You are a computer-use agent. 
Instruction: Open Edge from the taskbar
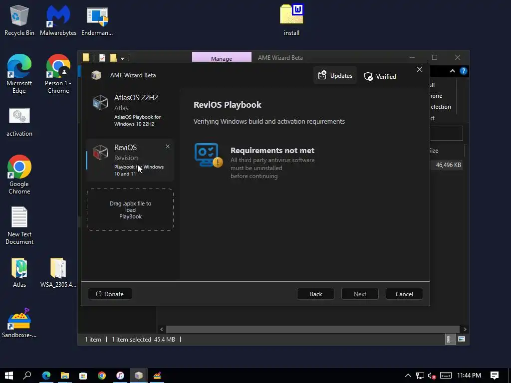[x=46, y=376]
